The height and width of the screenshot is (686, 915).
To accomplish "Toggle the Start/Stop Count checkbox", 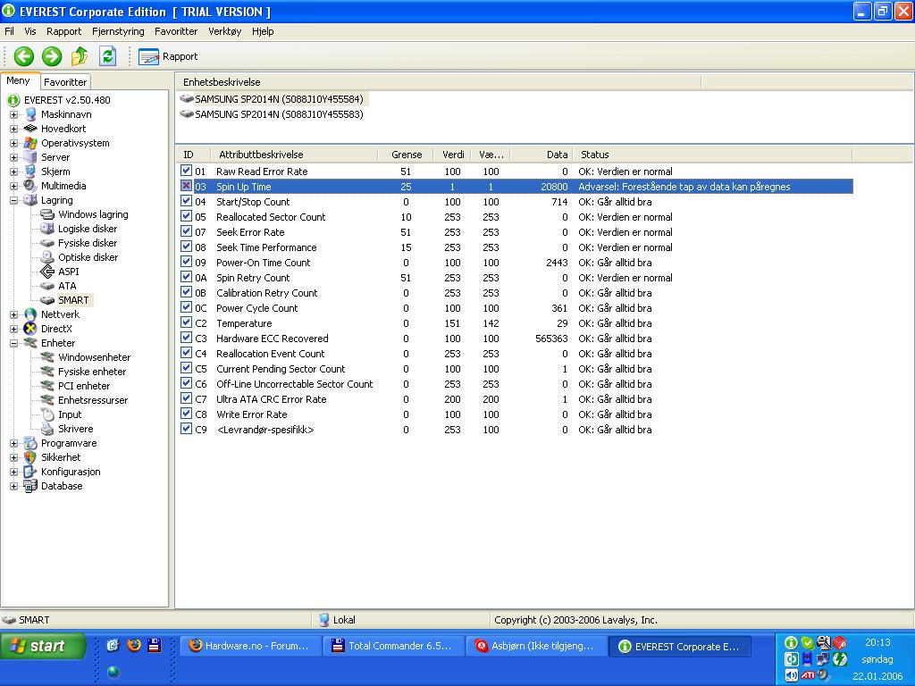I will [x=186, y=201].
